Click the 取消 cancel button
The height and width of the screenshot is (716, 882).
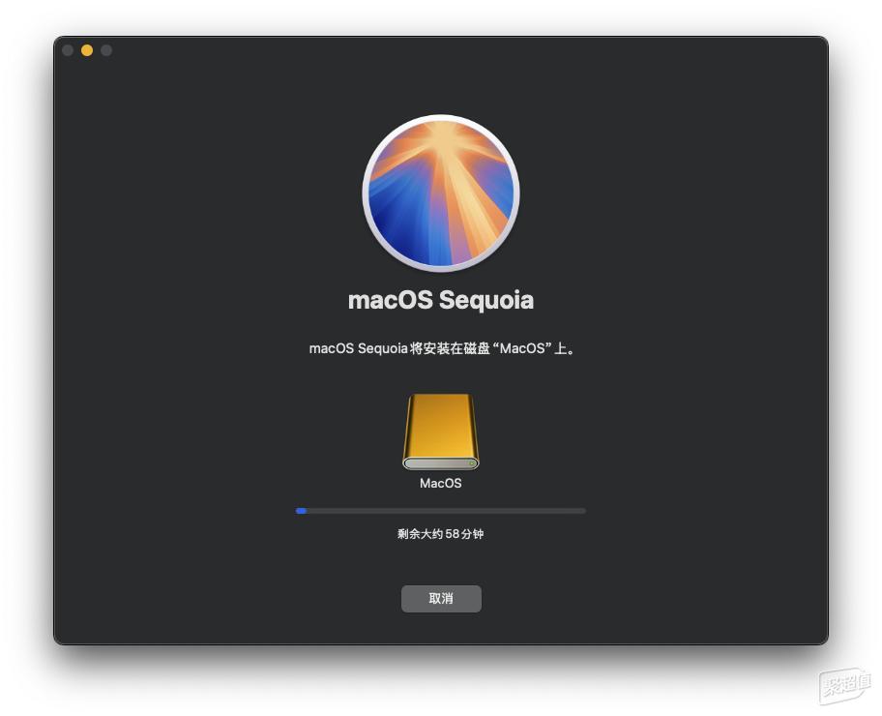(x=441, y=598)
